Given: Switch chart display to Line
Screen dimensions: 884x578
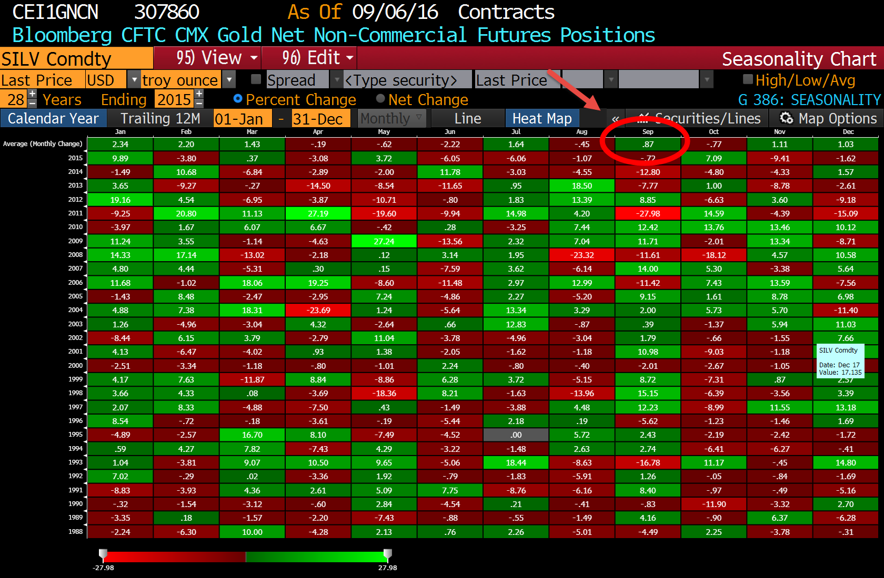Looking at the screenshot, I should pos(468,118).
